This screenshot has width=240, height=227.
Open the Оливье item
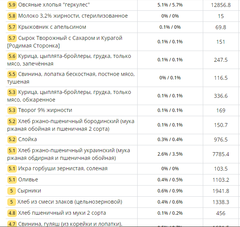click(28, 179)
